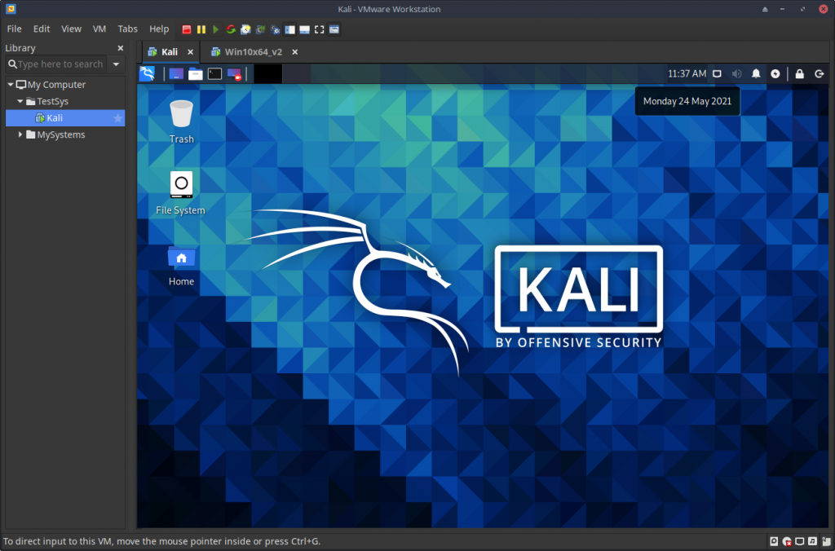Open the Help menu
This screenshot has width=835, height=551.
tap(159, 29)
